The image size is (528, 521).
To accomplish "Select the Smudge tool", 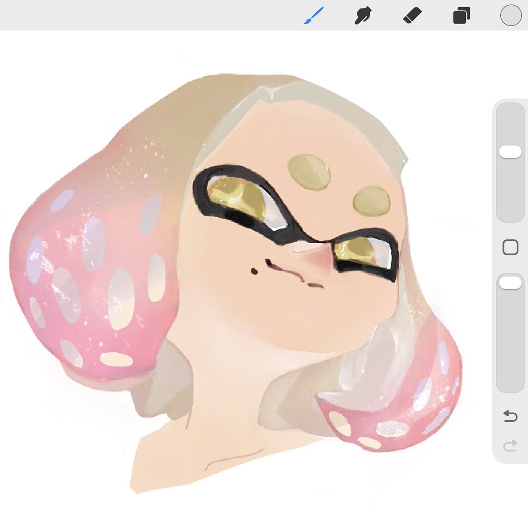I will 363,16.
